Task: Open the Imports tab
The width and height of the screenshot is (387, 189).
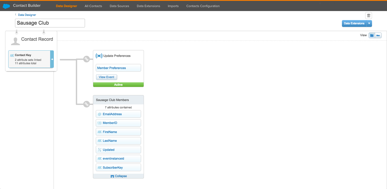Action: tap(173, 6)
